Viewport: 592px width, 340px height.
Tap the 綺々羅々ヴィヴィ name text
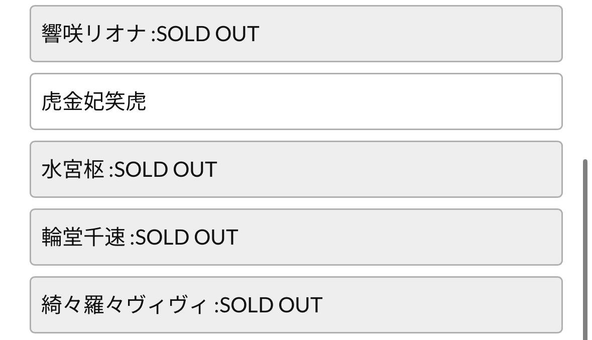coord(125,305)
